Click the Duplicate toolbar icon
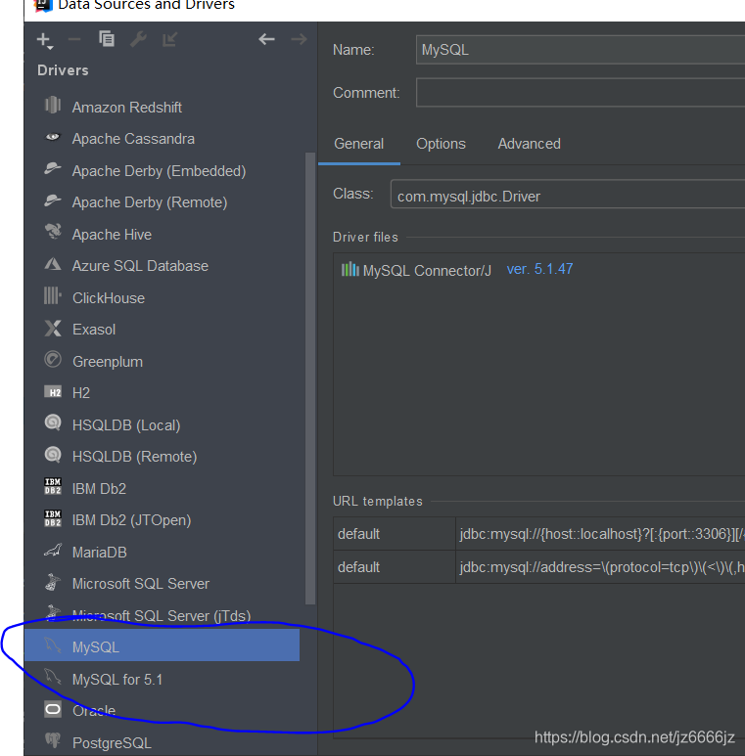745x756 pixels. pos(107,38)
